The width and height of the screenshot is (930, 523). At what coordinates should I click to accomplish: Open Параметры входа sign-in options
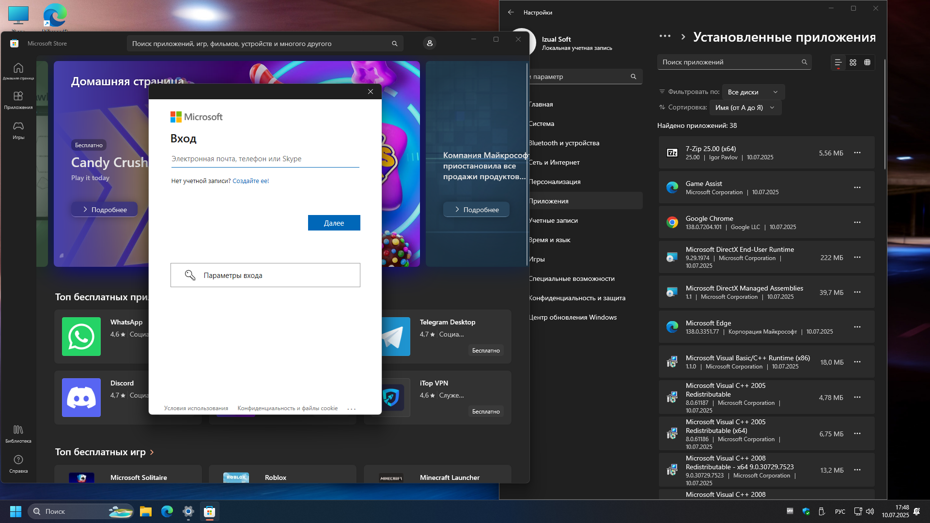coord(265,275)
